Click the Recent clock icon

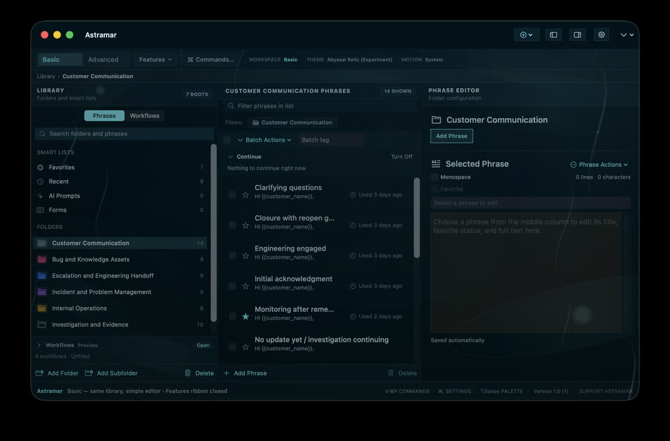point(40,181)
